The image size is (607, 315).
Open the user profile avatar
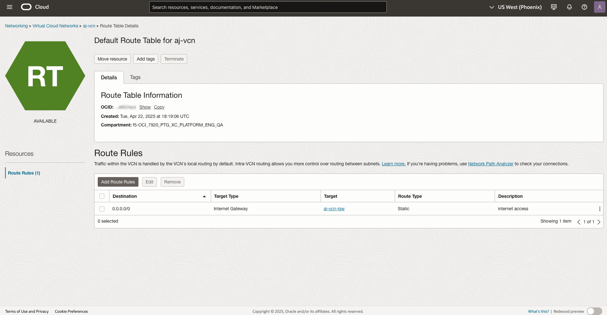pos(599,7)
